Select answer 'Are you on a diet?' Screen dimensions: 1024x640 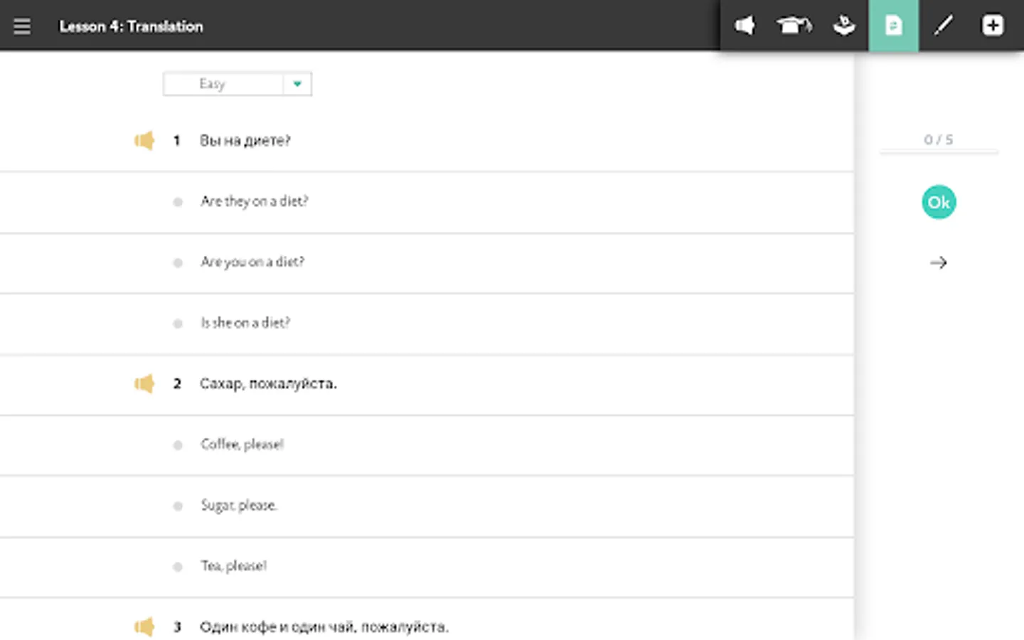pyautogui.click(x=252, y=262)
